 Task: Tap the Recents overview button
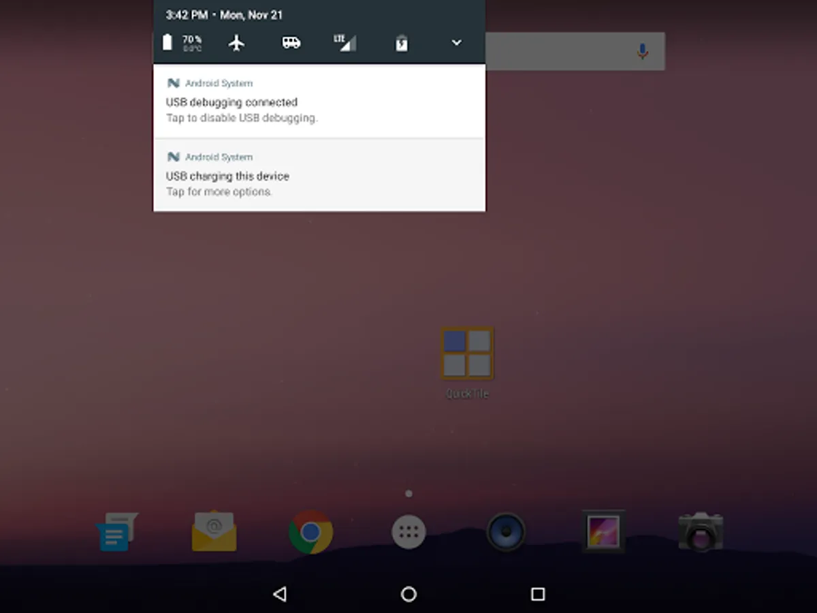point(538,595)
